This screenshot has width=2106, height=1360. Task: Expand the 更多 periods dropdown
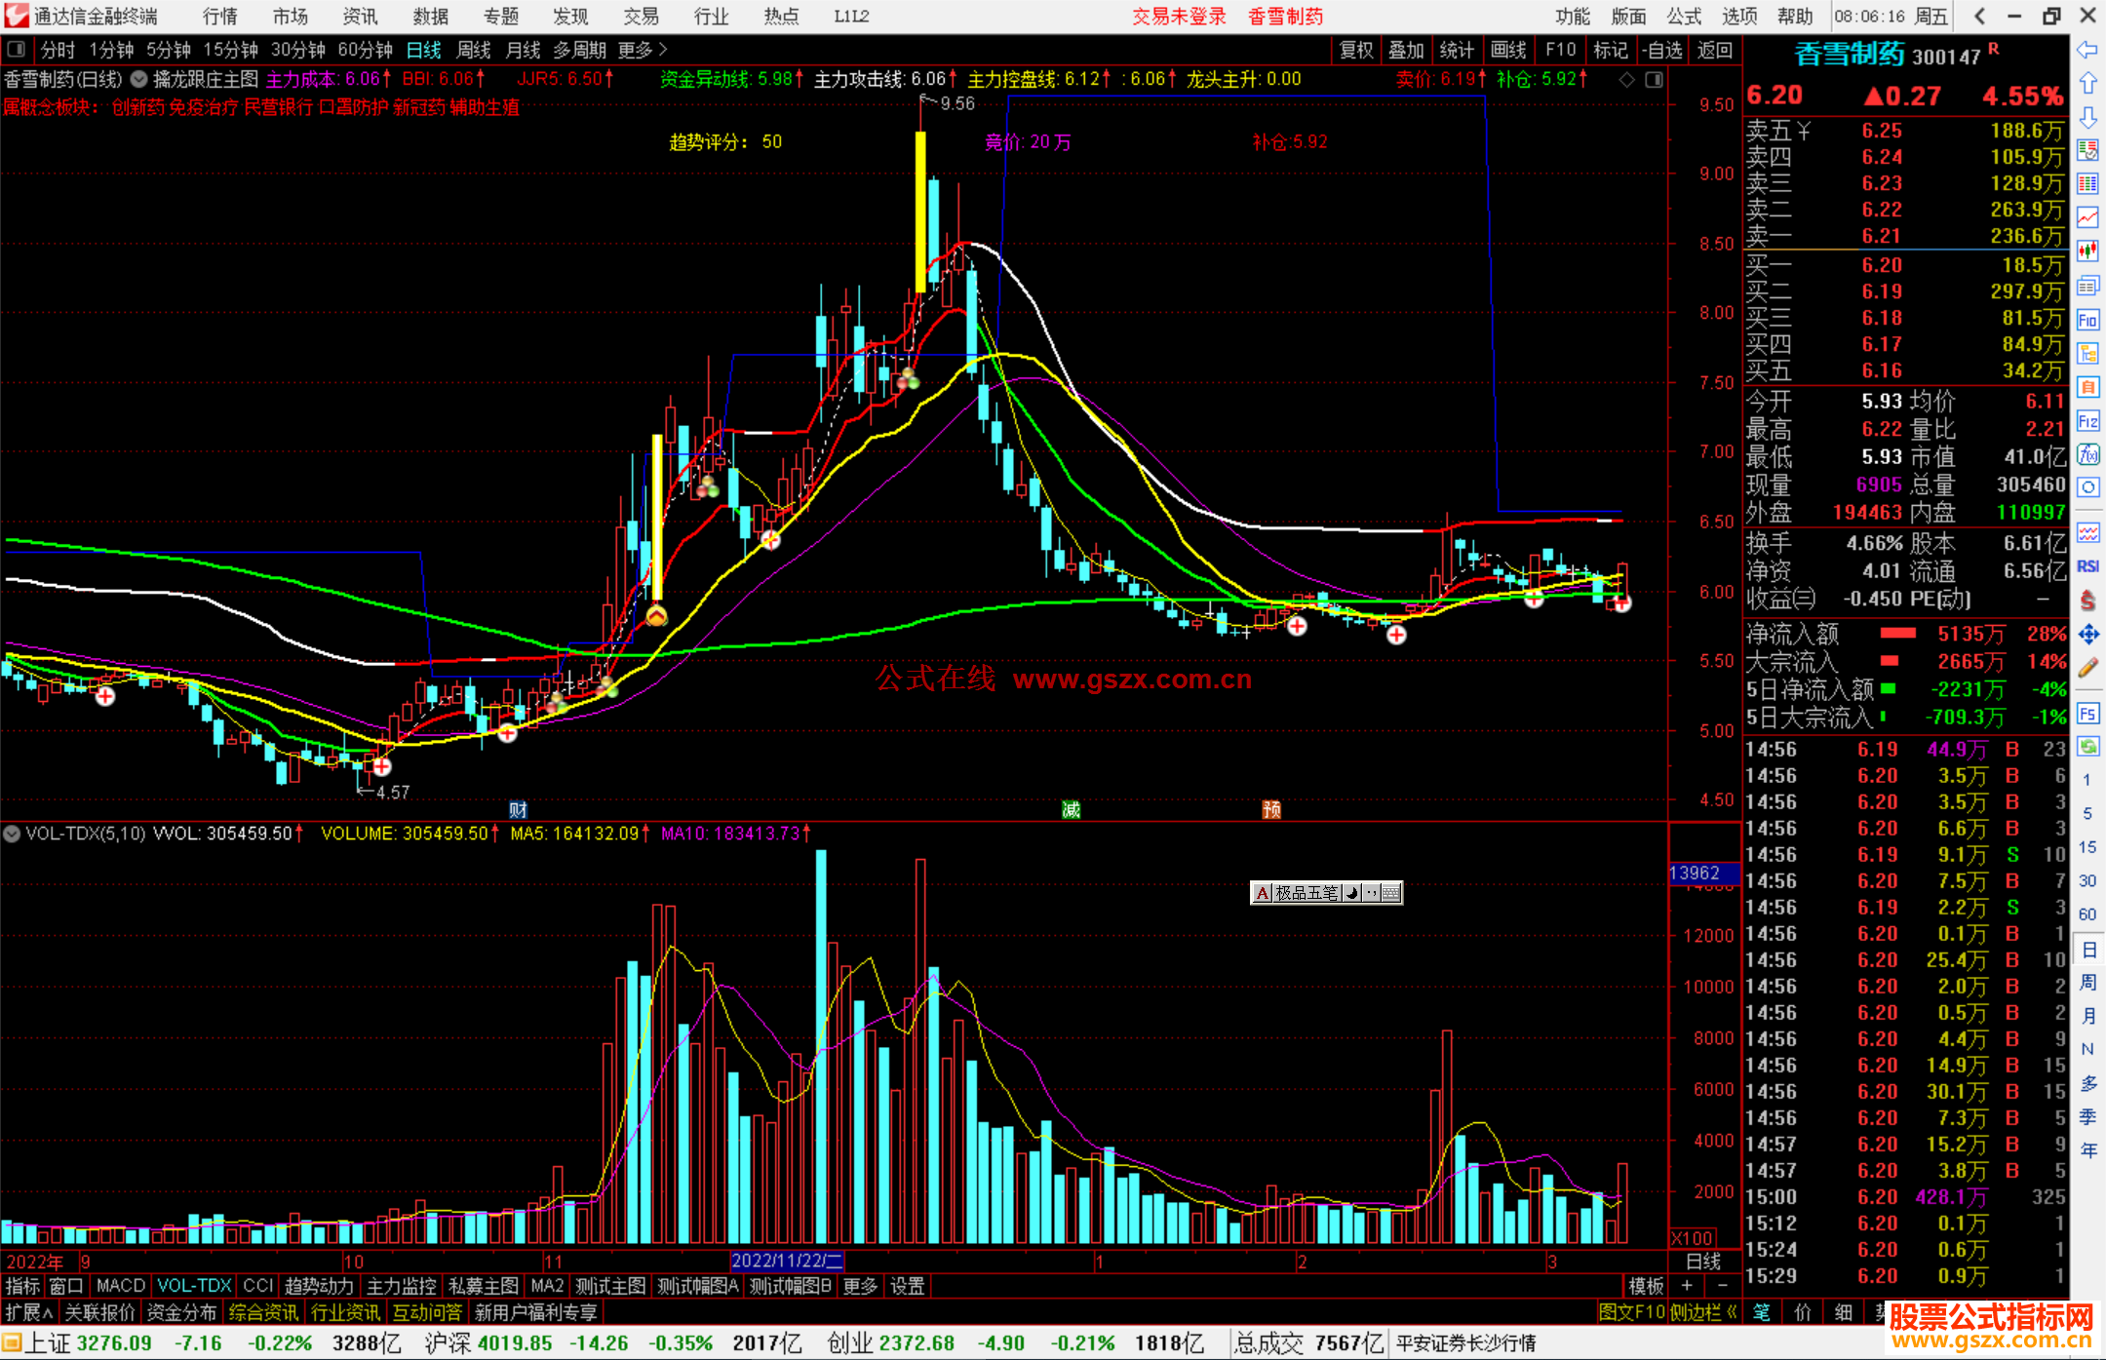643,50
